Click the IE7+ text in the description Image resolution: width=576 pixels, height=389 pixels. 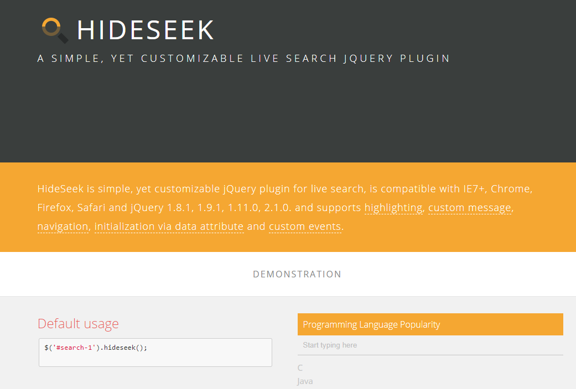[474, 189]
